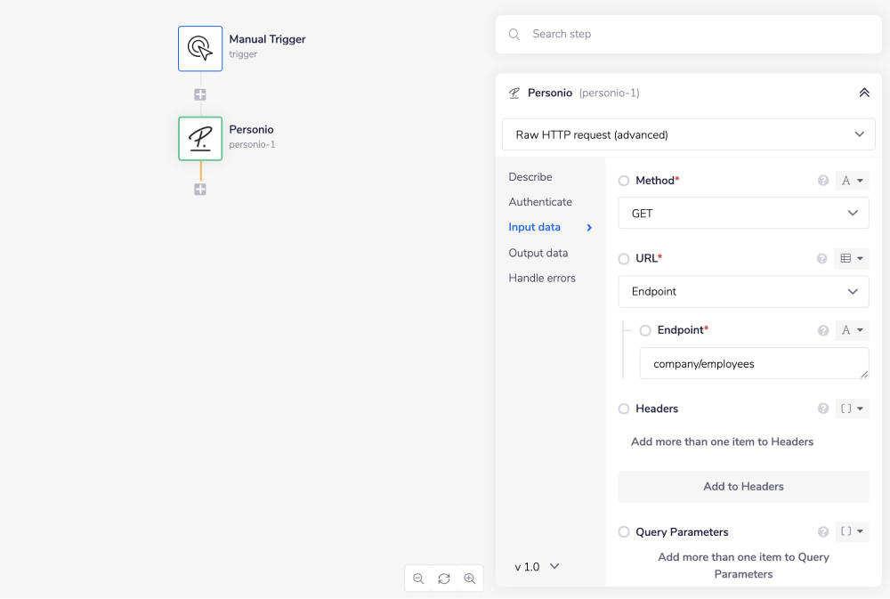890x599 pixels.
Task: Add a step below the Personio node
Action: 200,189
